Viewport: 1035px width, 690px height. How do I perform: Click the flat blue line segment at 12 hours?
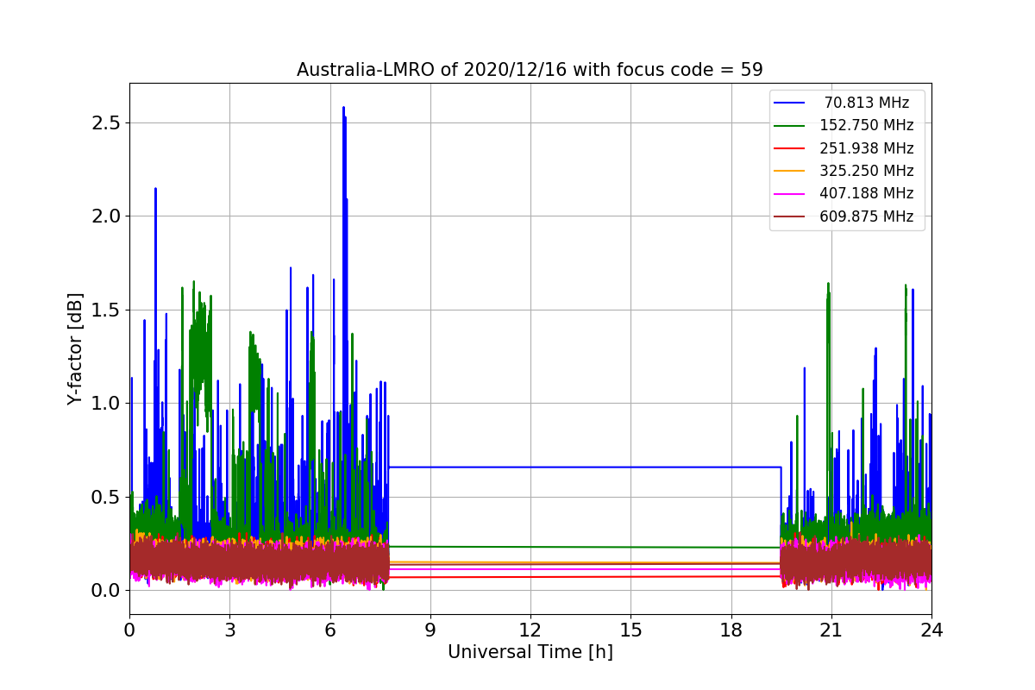(x=530, y=467)
